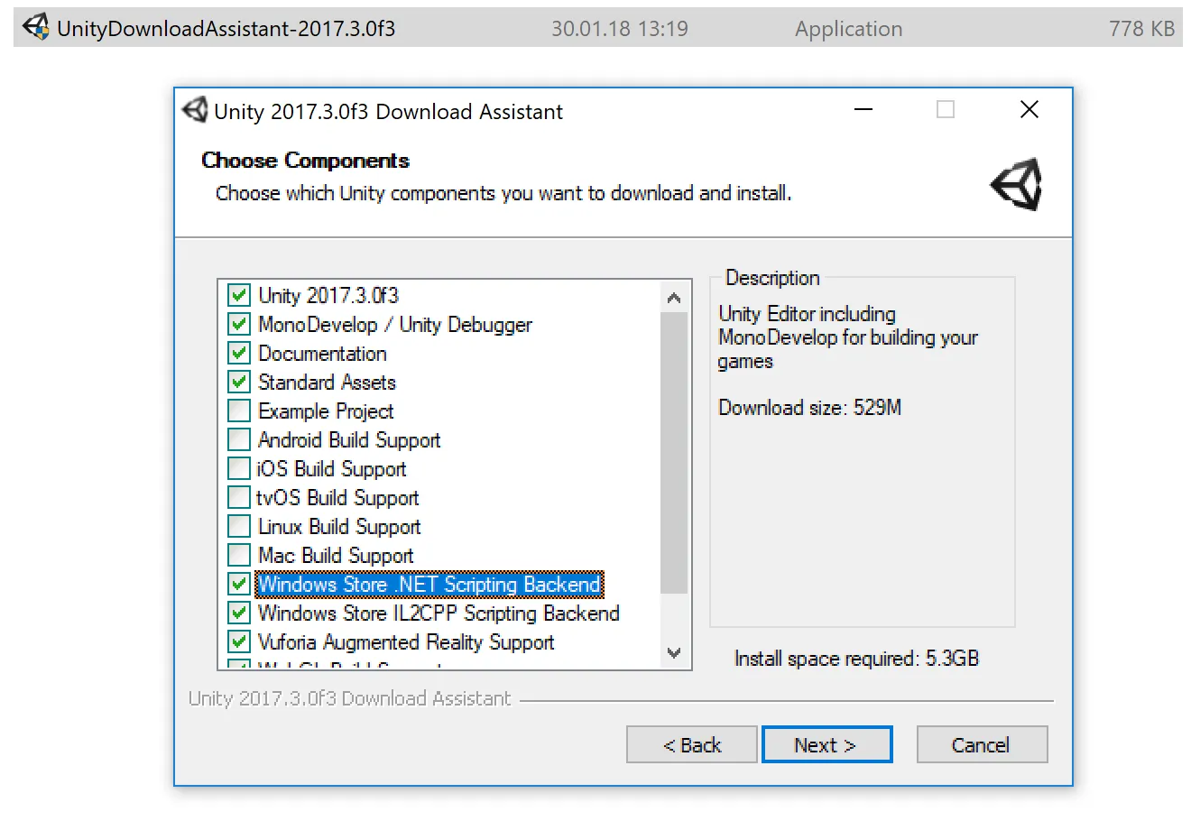Go to the previous step with Back
Image resolution: width=1191 pixels, height=821 pixels.
coord(692,745)
